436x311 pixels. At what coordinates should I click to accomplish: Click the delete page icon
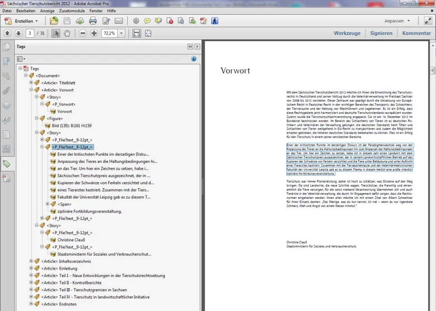(169, 21)
